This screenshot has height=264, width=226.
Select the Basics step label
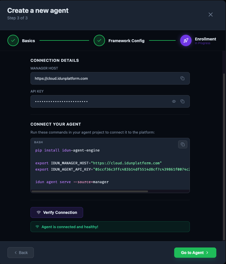[x=28, y=40]
